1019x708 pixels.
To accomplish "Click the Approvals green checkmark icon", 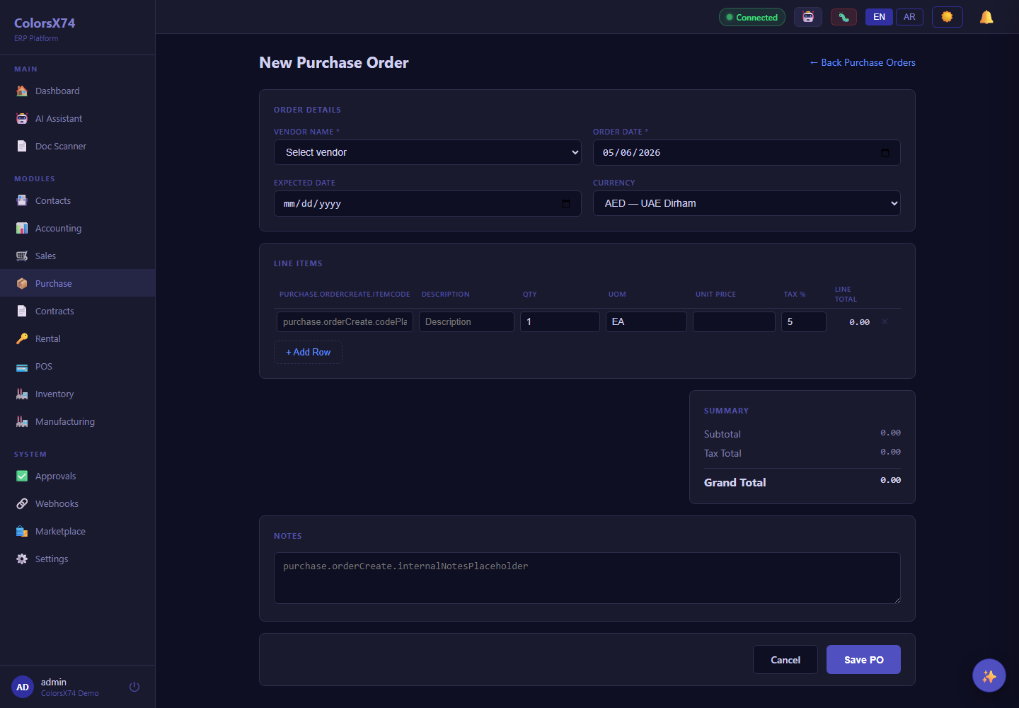I will tap(22, 476).
